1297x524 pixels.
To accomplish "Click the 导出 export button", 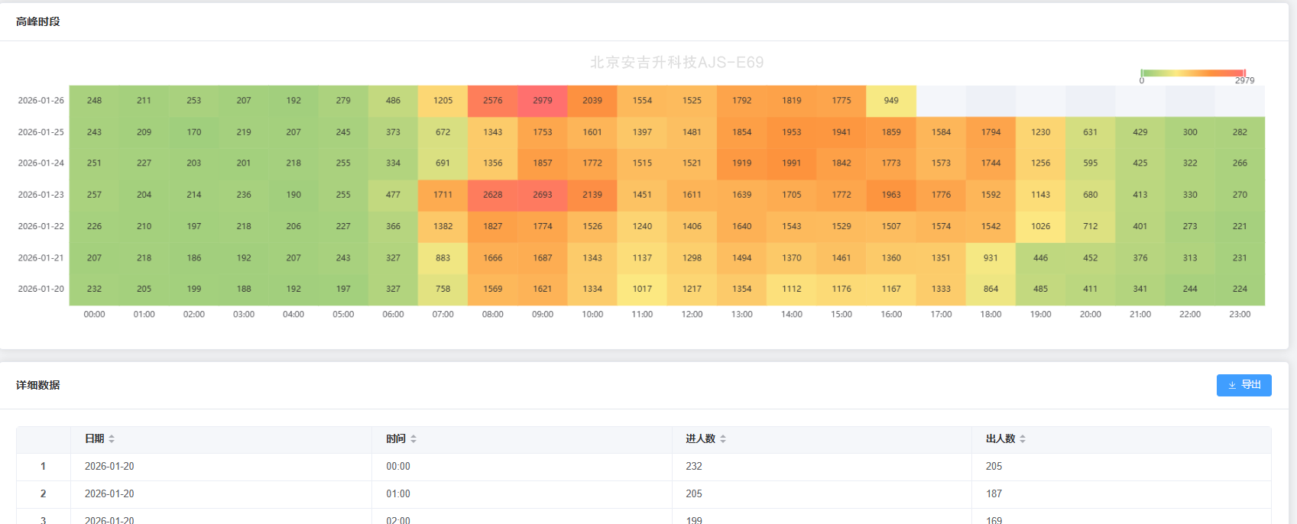I will [1243, 385].
